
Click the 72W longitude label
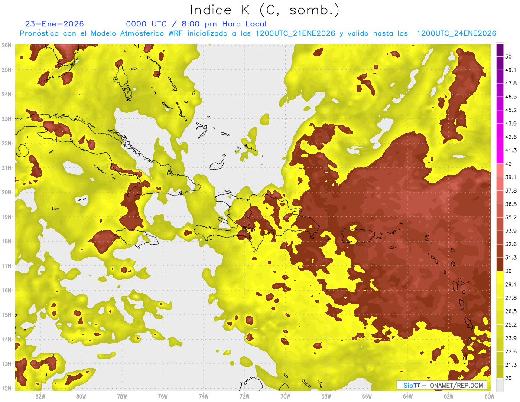tap(244, 396)
